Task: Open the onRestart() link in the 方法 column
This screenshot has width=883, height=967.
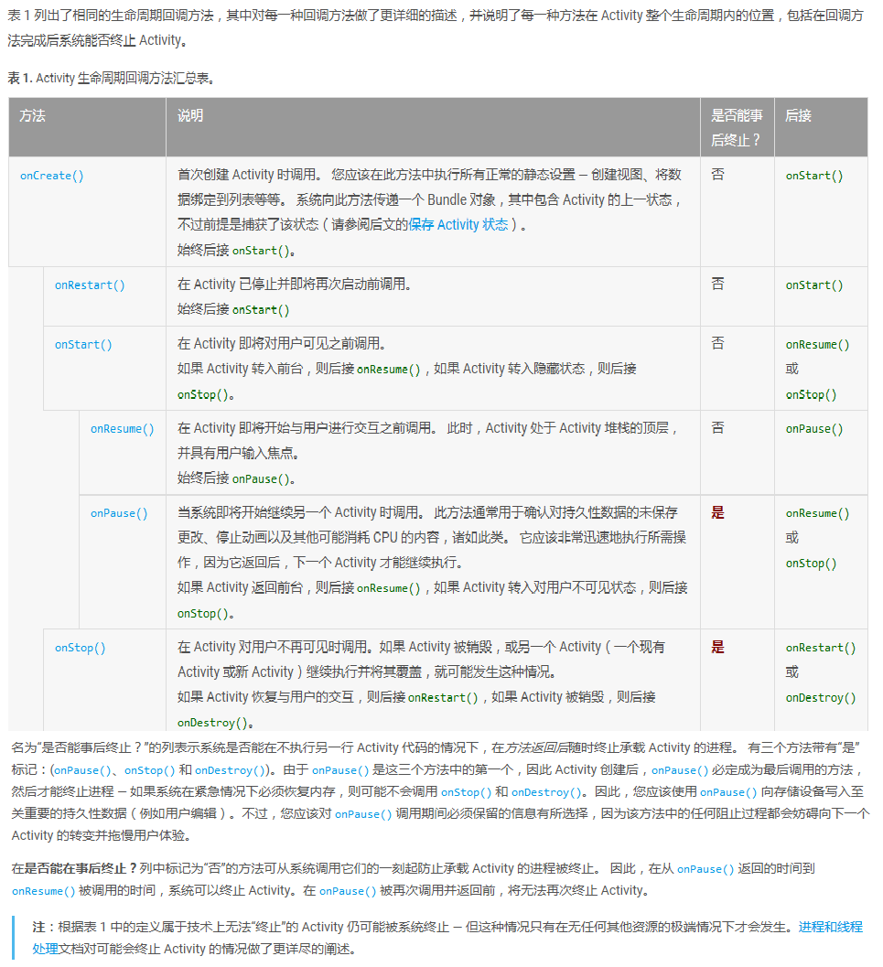Action: click(x=90, y=285)
